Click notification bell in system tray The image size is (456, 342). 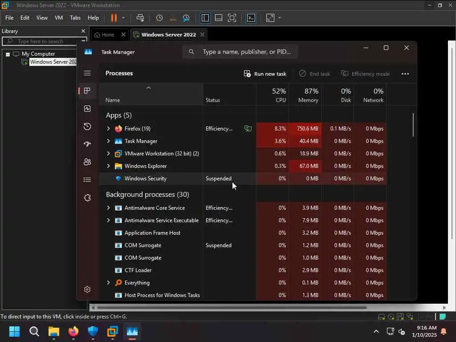click(444, 331)
